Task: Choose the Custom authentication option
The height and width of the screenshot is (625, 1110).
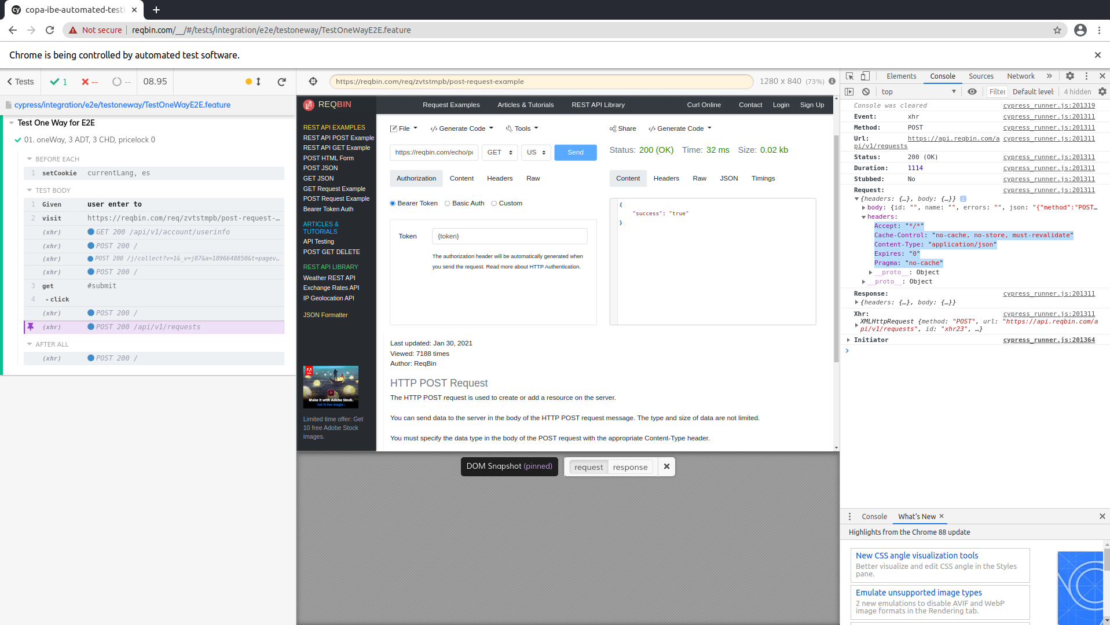Action: tap(493, 203)
